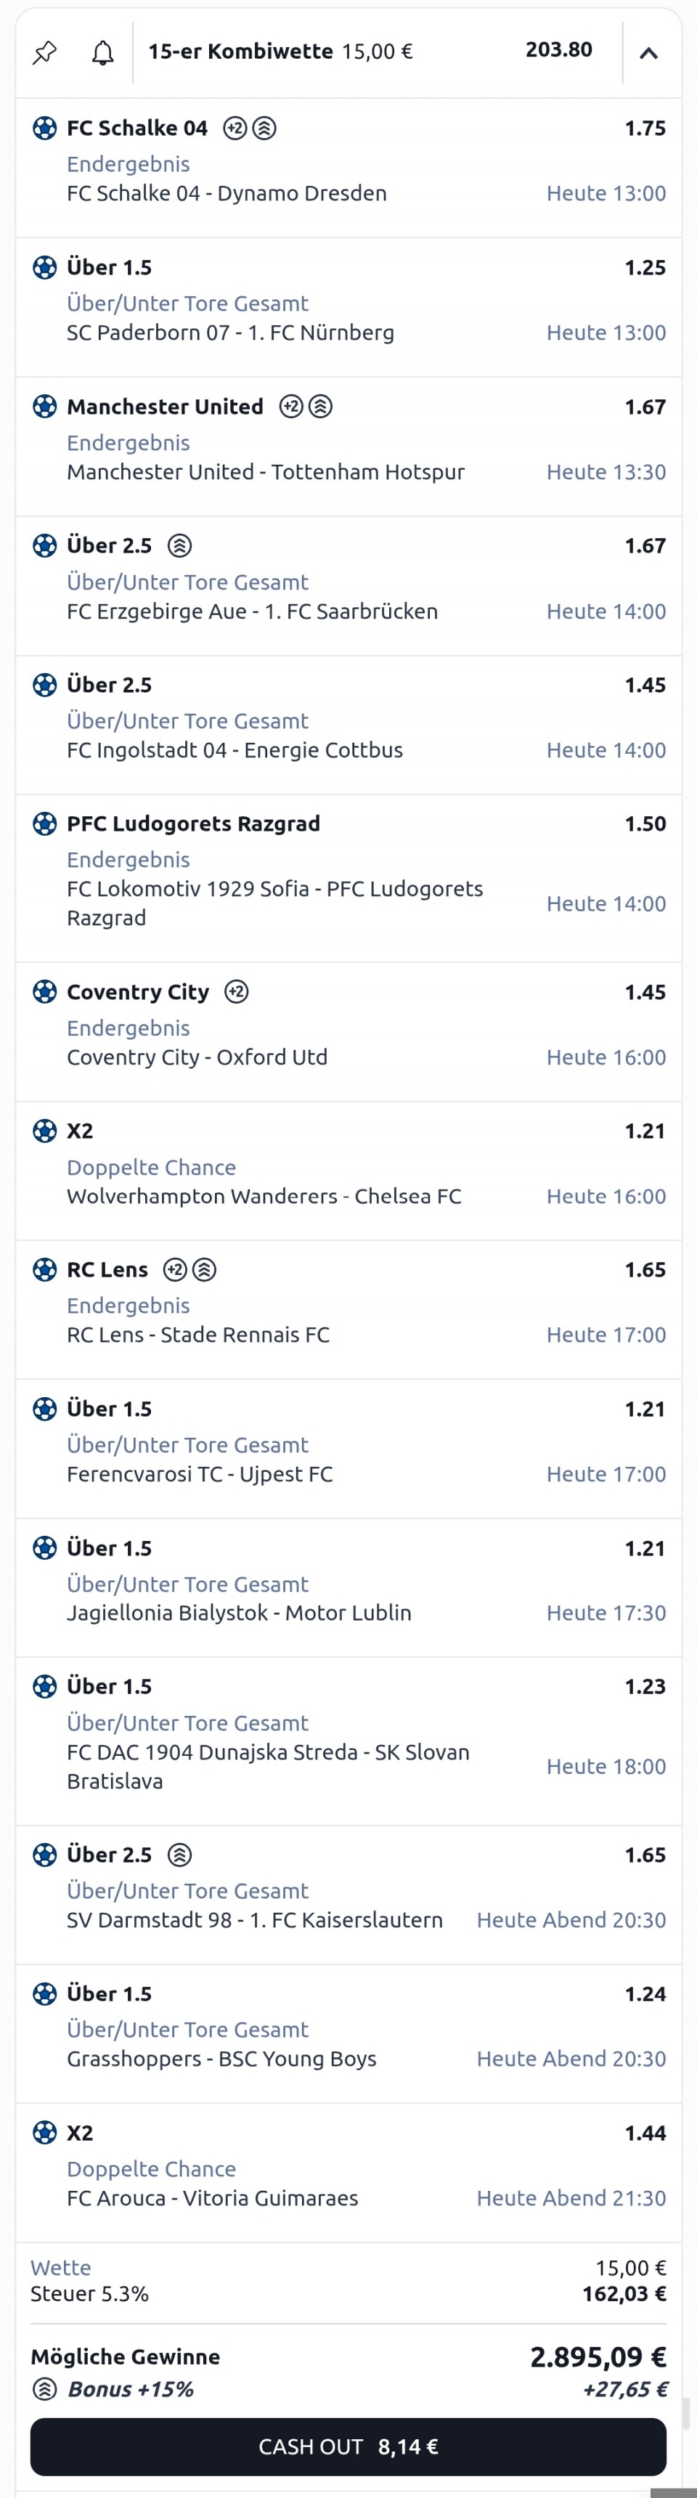Click the bonus icon beside Über 2.5 Erzgebirge Aue
Viewport: 697px width, 2498px height.
click(179, 546)
